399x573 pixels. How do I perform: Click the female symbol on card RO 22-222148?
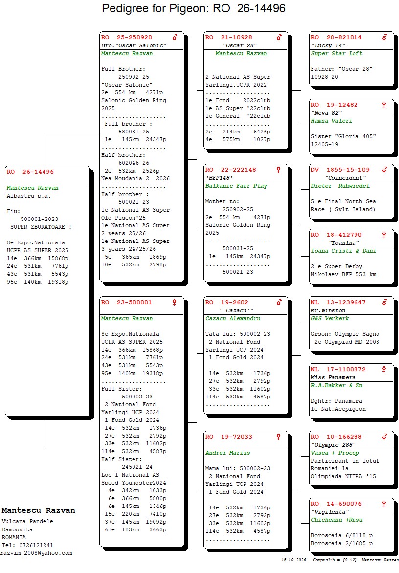coord(278,170)
